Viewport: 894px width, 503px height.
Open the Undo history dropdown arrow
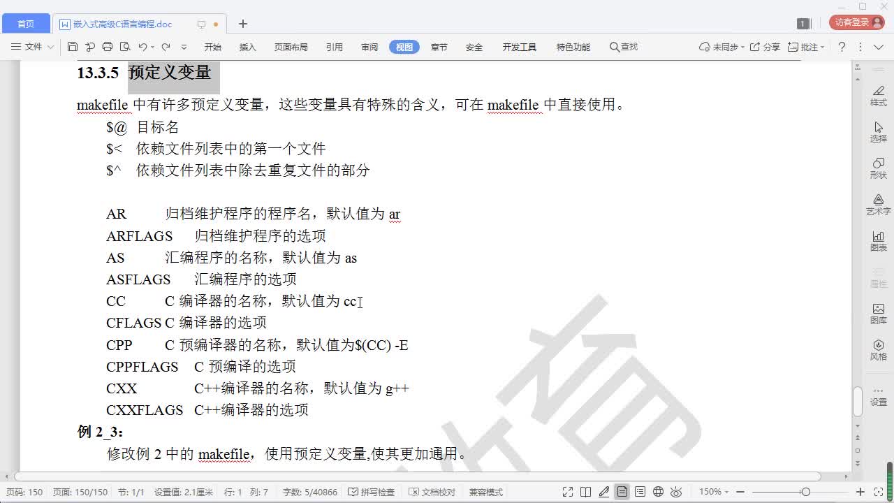[152, 47]
